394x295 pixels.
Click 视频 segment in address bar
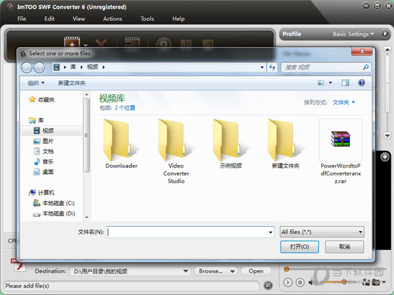pyautogui.click(x=93, y=67)
